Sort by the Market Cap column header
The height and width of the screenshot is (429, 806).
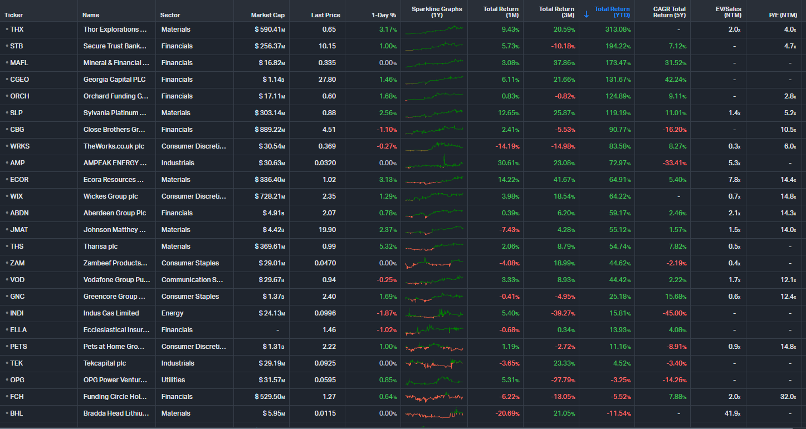tap(267, 15)
